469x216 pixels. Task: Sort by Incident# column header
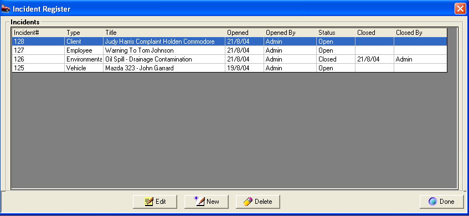38,33
